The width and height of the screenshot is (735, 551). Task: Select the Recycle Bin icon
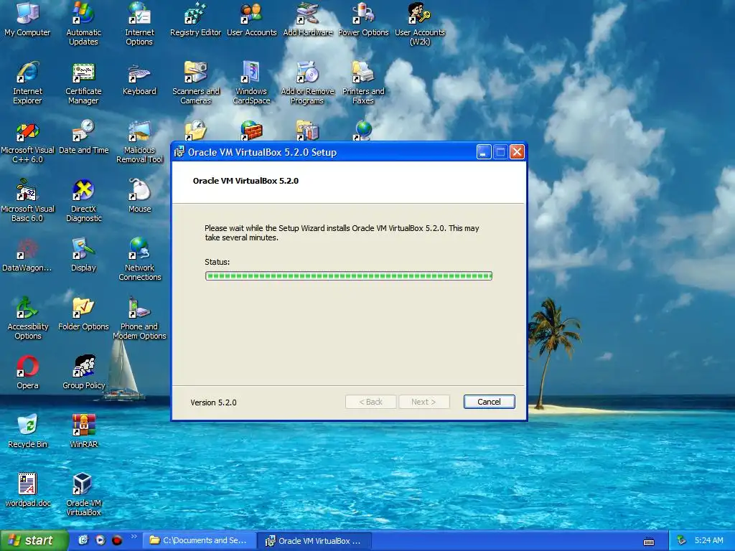27,431
